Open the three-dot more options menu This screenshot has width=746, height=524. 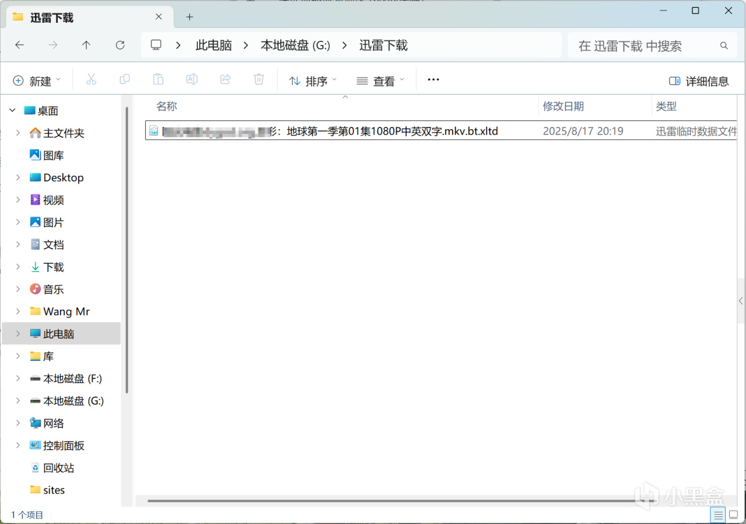[x=433, y=80]
